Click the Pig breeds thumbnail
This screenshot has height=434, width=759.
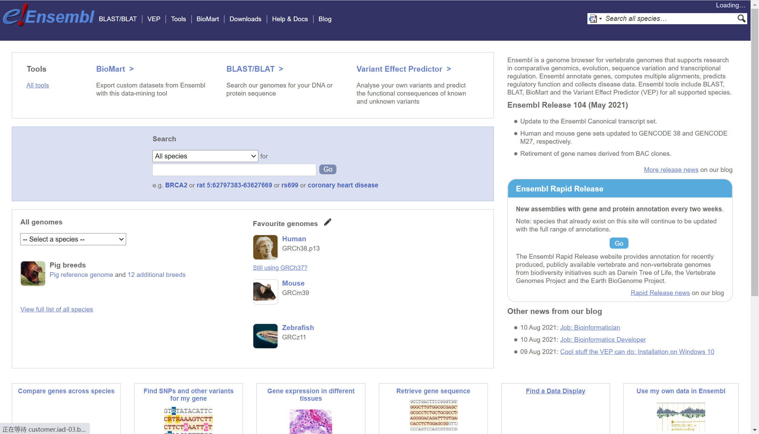(x=33, y=274)
